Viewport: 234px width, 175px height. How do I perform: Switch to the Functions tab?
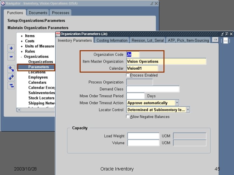pos(15,13)
